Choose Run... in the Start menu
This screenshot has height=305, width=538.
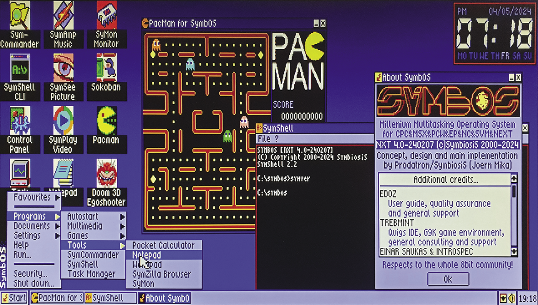pos(34,255)
